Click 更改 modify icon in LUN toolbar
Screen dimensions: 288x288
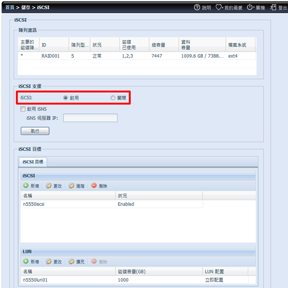pyautogui.click(x=49, y=261)
